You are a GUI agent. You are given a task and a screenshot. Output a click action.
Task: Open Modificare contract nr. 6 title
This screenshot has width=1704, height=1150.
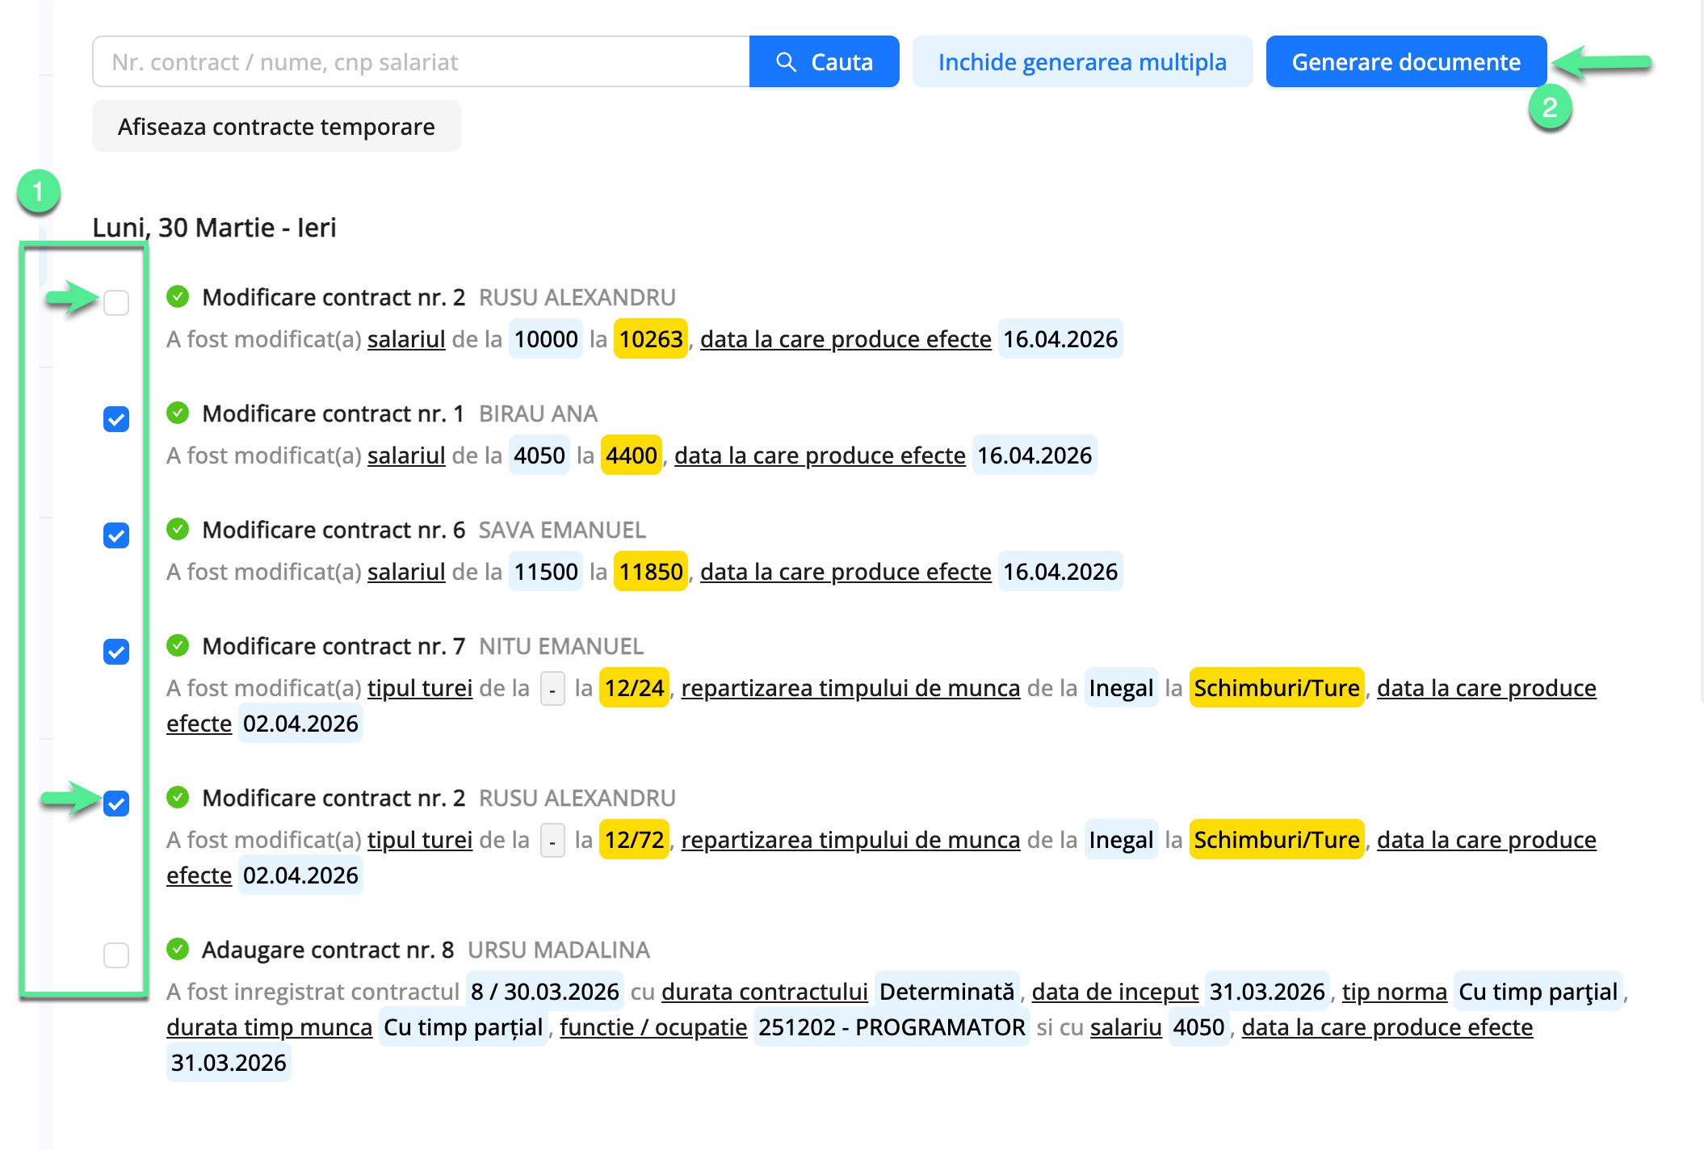click(x=334, y=530)
